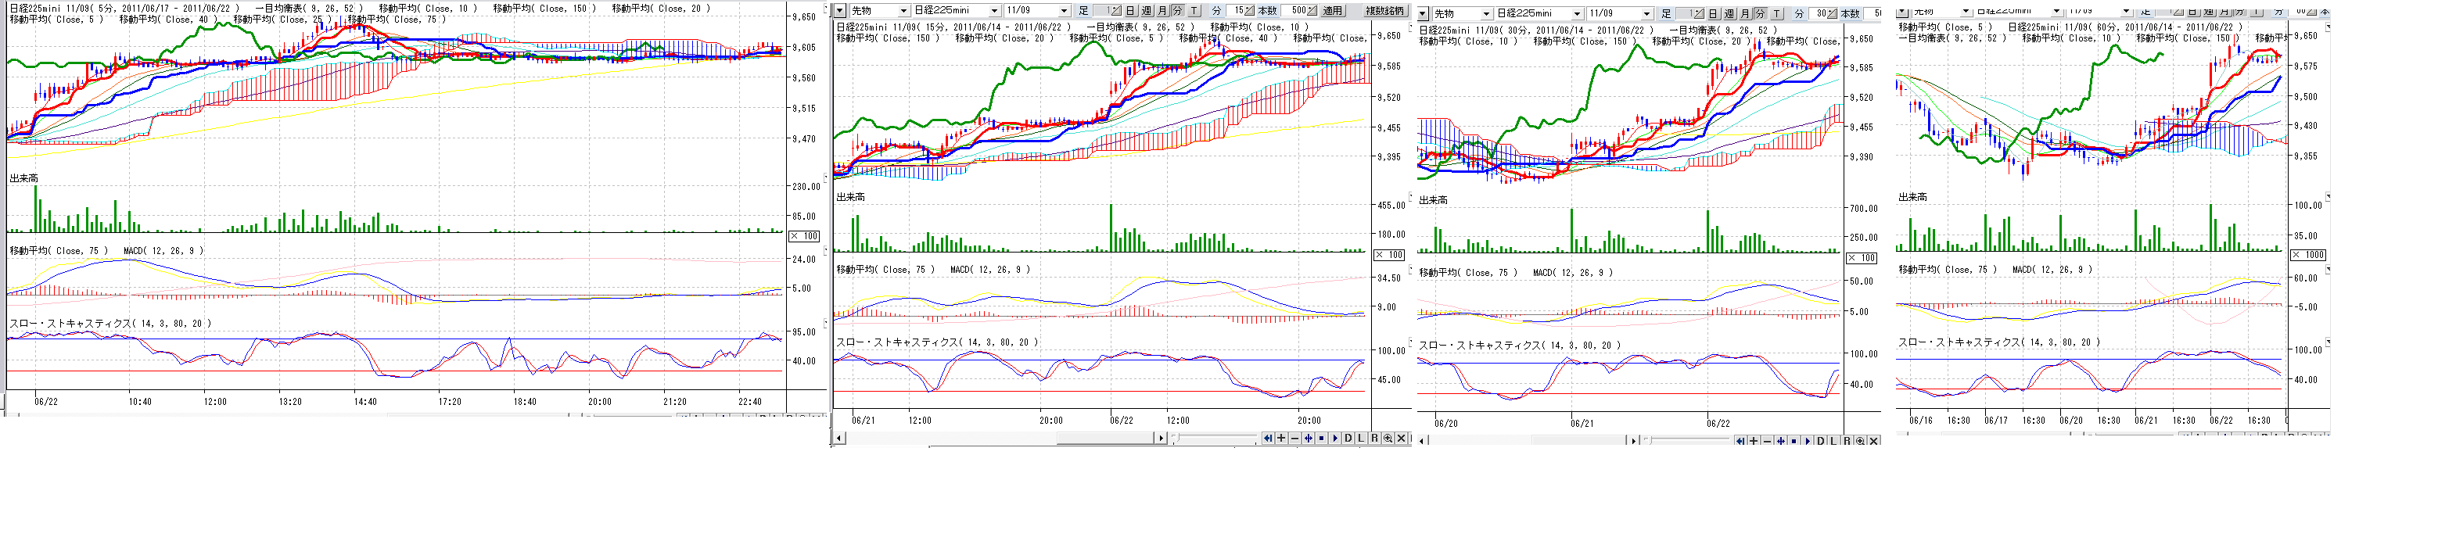The image size is (2456, 541).
Task: Click the blue stop square under 15-minute chart
Action: click(1320, 438)
